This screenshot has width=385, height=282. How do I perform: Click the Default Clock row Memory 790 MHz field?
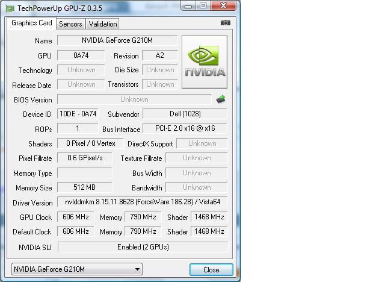tap(143, 231)
